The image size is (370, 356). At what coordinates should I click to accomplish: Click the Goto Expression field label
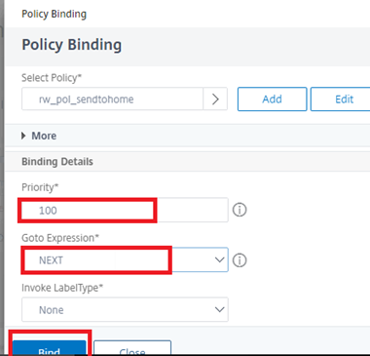60,238
